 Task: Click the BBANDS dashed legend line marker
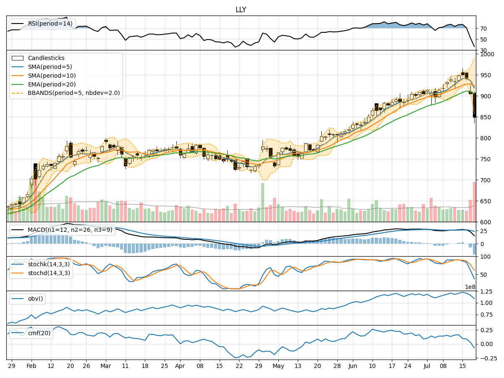tap(18, 93)
